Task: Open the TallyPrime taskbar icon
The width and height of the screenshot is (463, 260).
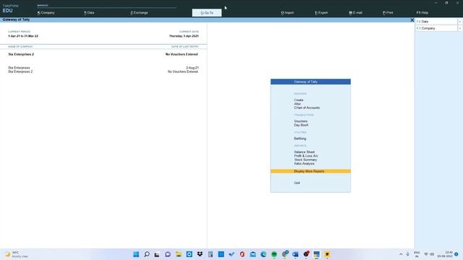Action: coord(317,254)
